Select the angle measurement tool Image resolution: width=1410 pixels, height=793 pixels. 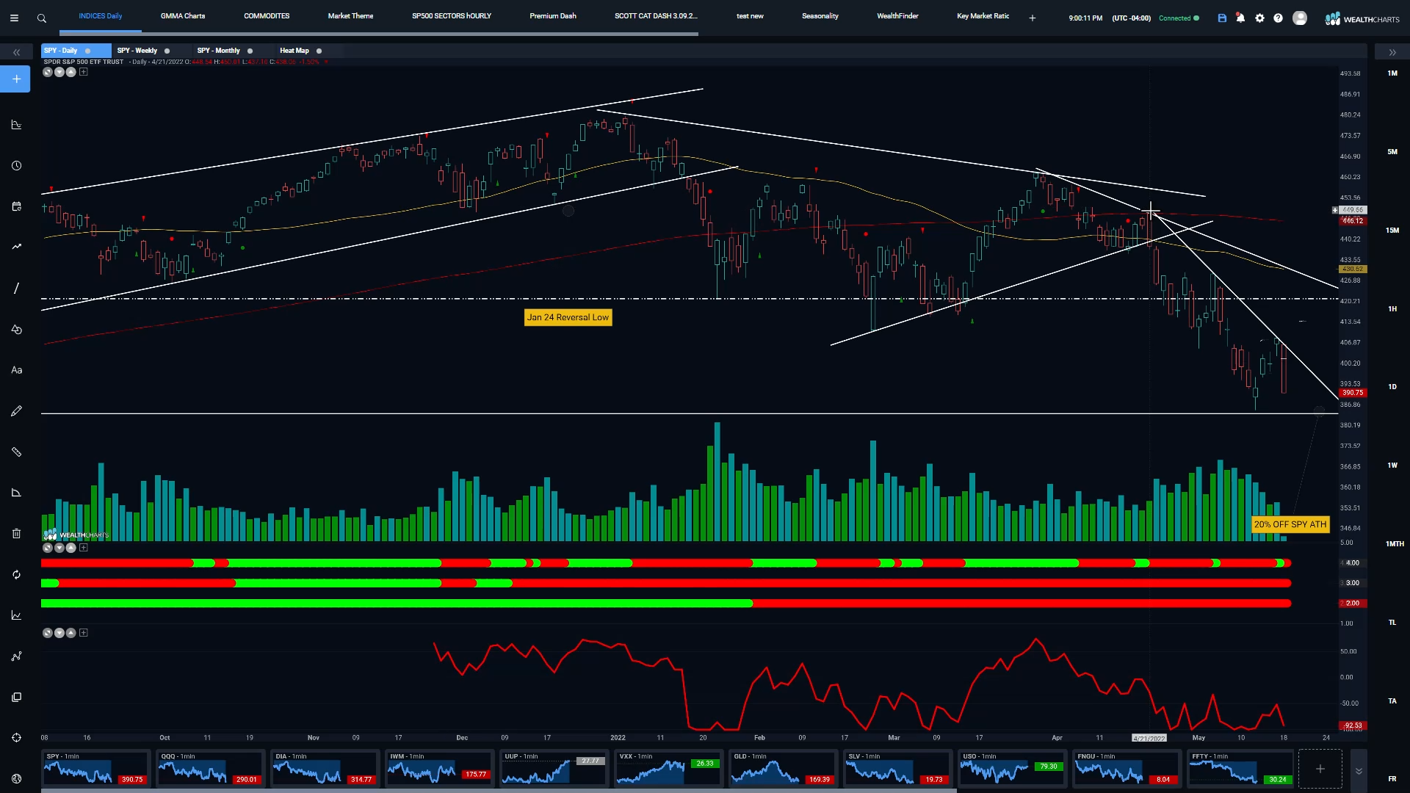click(16, 492)
